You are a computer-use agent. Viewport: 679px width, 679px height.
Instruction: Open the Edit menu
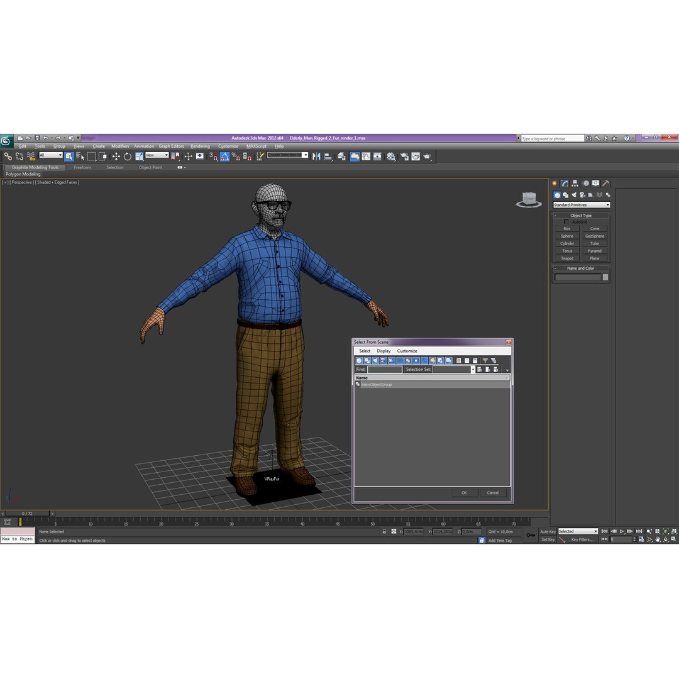click(x=23, y=146)
